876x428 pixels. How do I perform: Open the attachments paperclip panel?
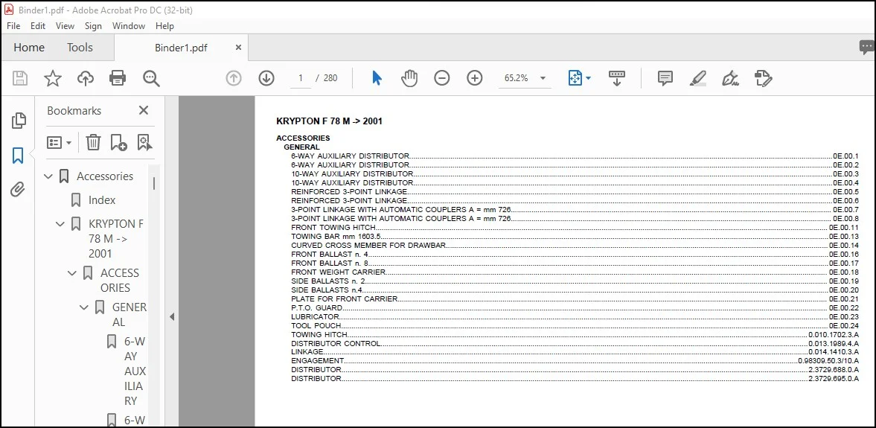coord(18,190)
